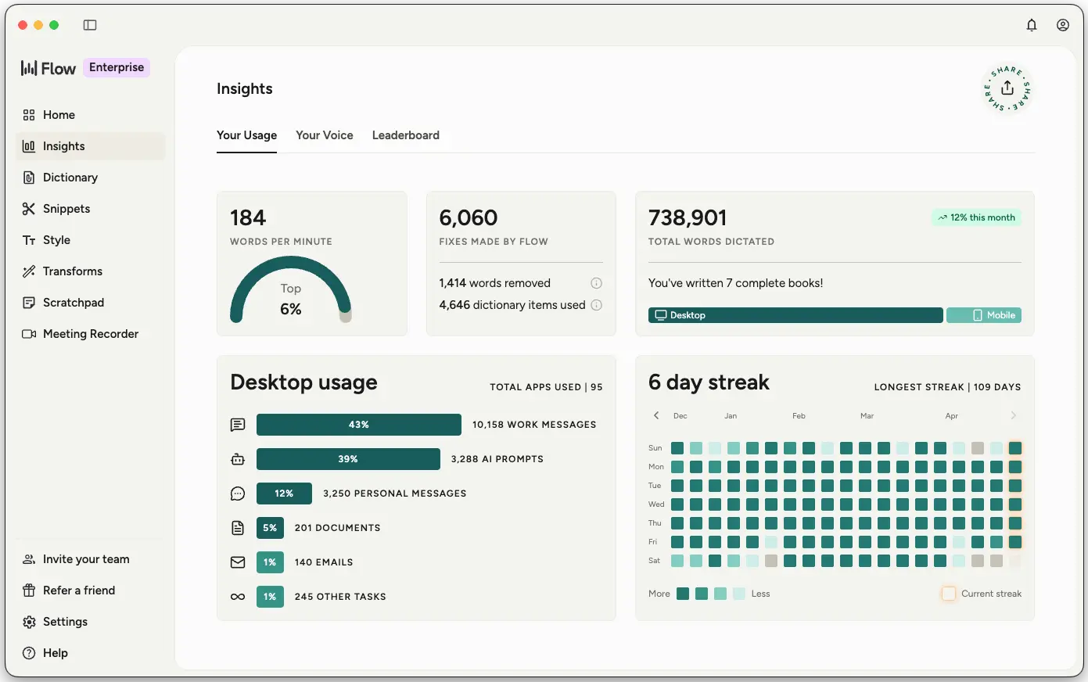Click the 184 words per minute figure
The image size is (1088, 682).
point(248,217)
